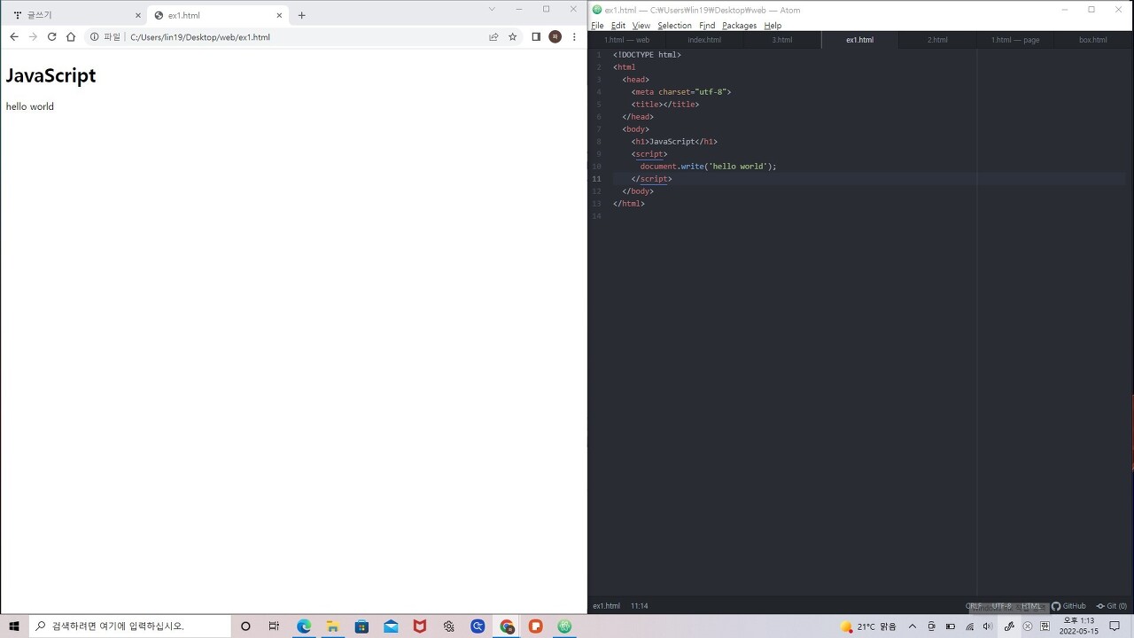Bookmark this page with the star
The height and width of the screenshot is (638, 1134).
tap(512, 37)
